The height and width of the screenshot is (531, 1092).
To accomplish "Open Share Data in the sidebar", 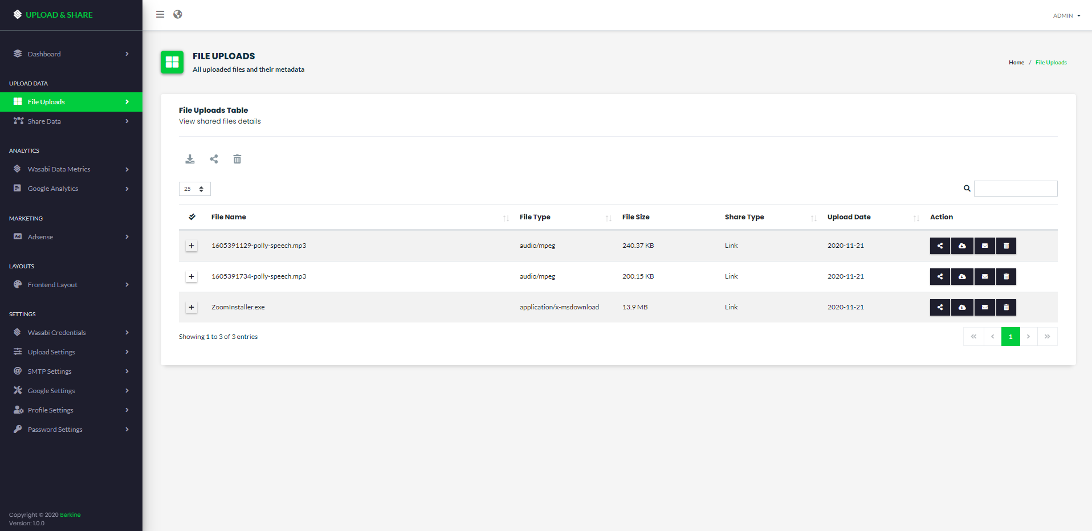I will [44, 121].
